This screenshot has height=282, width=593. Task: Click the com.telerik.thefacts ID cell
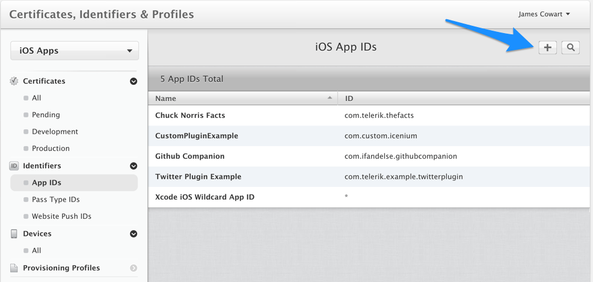click(x=379, y=115)
